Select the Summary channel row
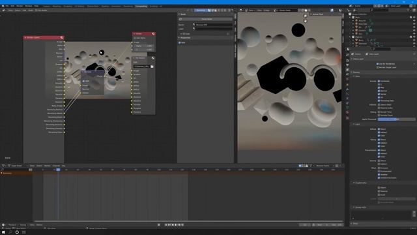 click(x=16, y=173)
